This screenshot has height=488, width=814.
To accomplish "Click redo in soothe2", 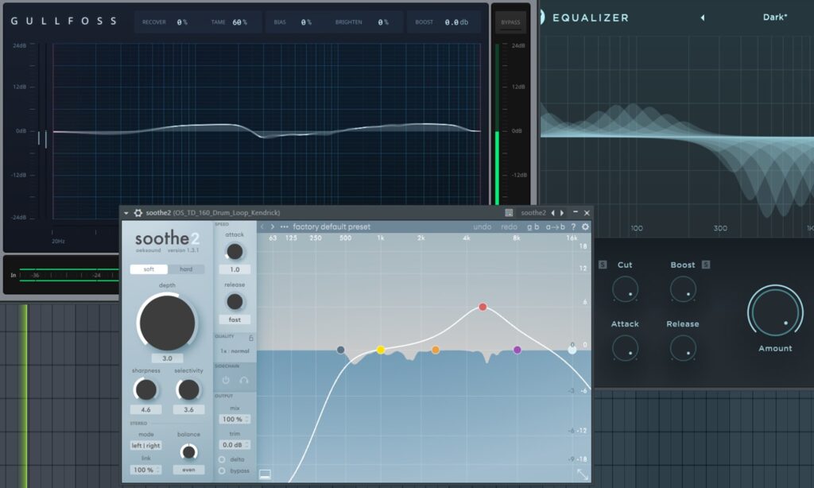I will (x=509, y=227).
